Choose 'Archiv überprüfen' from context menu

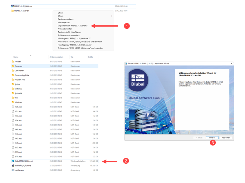(65, 29)
